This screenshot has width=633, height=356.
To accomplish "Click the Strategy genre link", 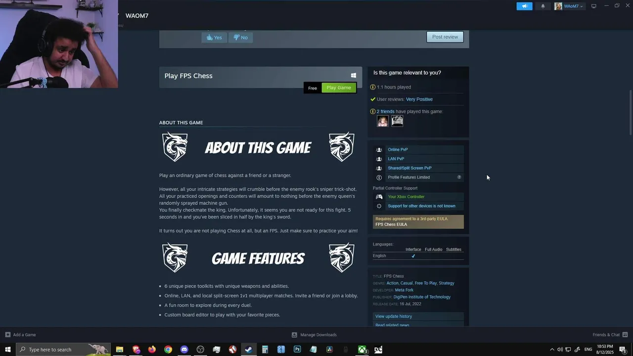I will coord(447,283).
